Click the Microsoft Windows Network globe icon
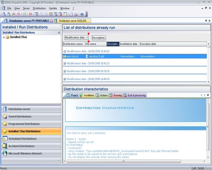Screen dimensions: 212x170 click(x=5, y=154)
